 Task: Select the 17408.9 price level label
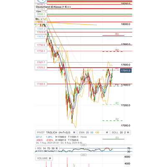tap(41, 84)
